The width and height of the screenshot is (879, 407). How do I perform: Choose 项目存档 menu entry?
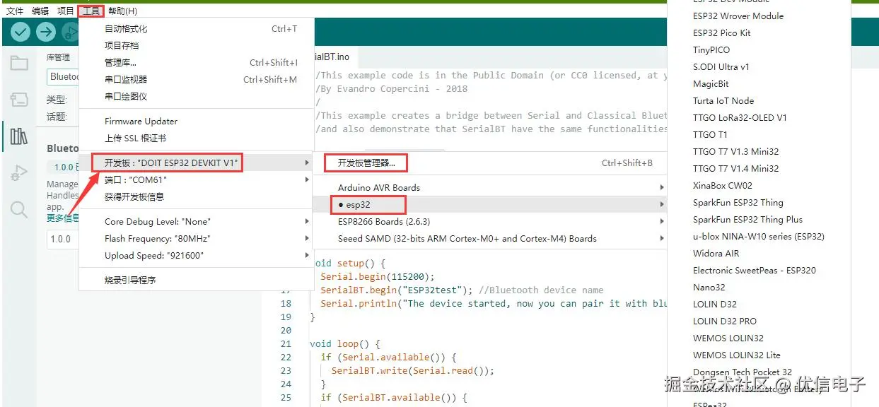click(196, 45)
